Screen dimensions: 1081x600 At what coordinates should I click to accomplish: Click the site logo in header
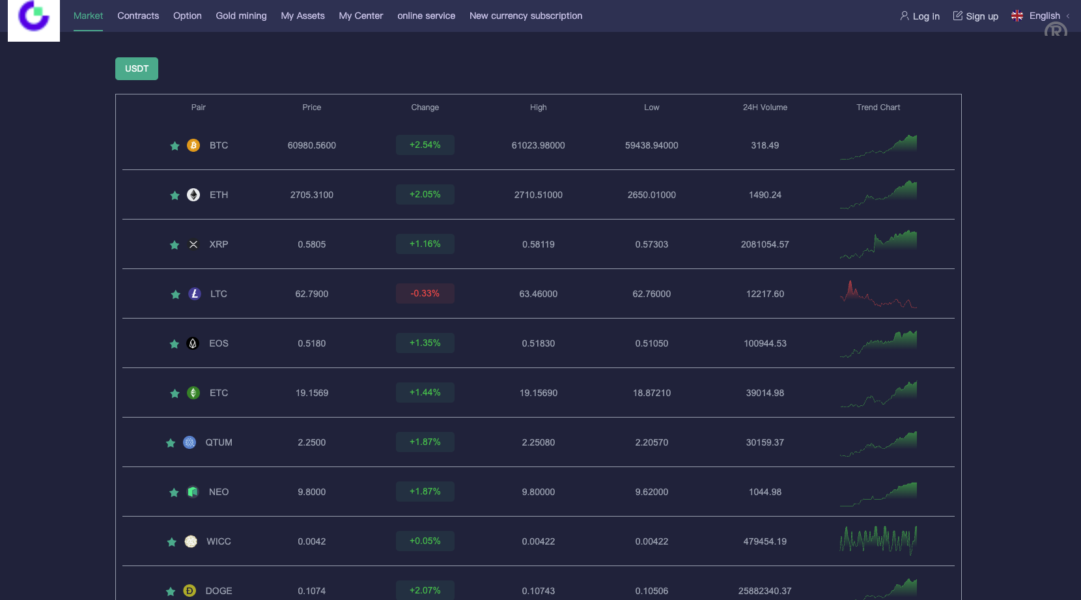pyautogui.click(x=34, y=18)
